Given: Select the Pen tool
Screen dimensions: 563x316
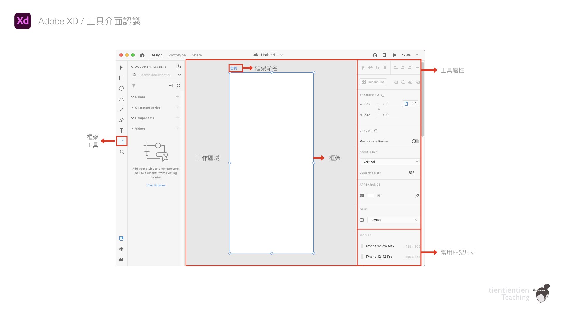Looking at the screenshot, I should (x=121, y=120).
